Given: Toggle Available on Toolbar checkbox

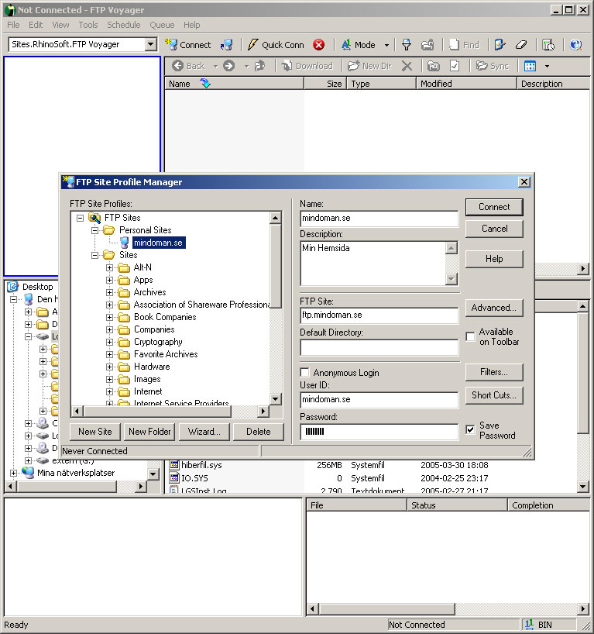Looking at the screenshot, I should pyautogui.click(x=470, y=336).
